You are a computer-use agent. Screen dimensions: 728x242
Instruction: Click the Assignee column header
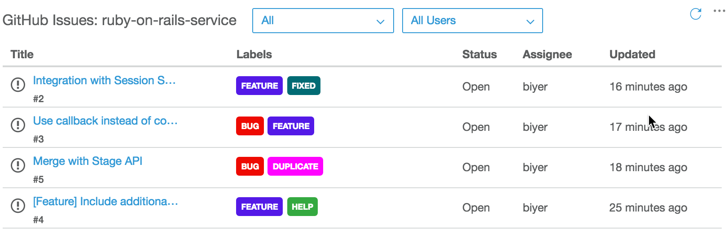(547, 54)
